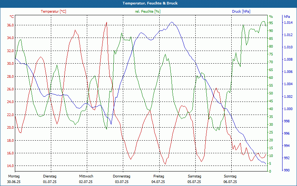297x186 pixels.
Task: Click the '20,0' temperature axis value
Action: pyautogui.click(x=10, y=128)
